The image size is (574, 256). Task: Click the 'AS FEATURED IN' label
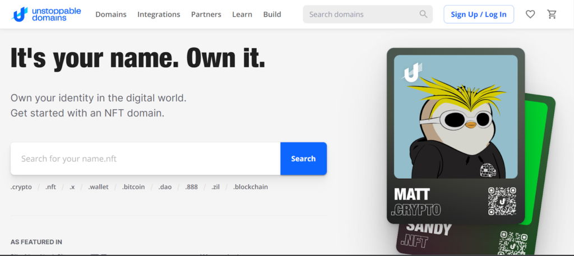(x=36, y=242)
